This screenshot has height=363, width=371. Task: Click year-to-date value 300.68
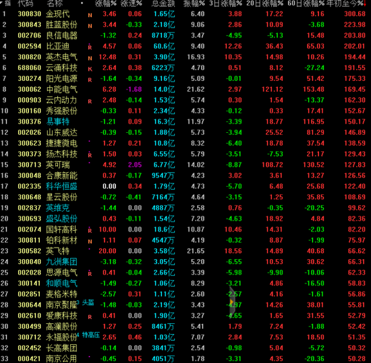tap(355, 14)
